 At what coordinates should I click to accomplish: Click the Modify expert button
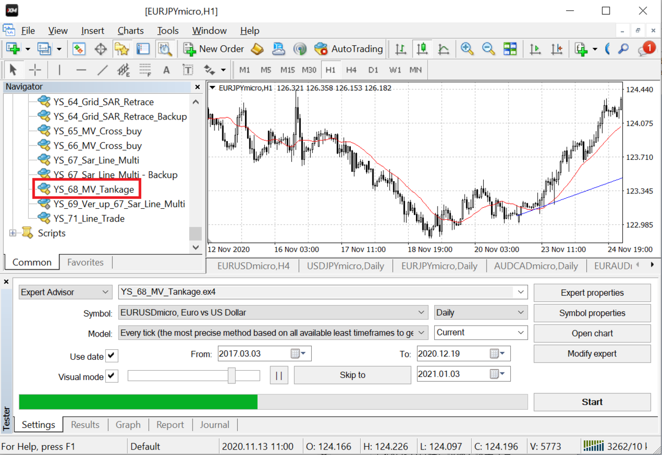click(592, 354)
